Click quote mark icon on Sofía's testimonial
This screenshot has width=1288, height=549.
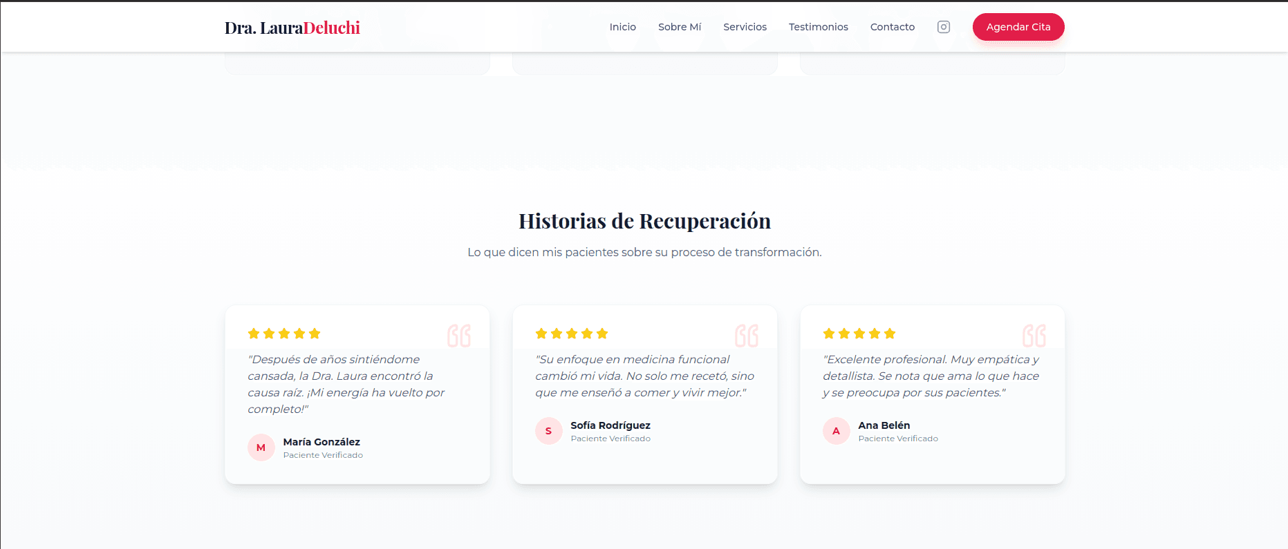pos(746,336)
